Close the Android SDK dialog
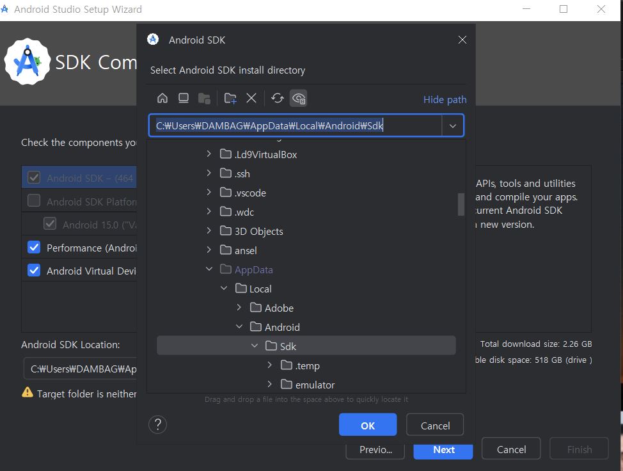623x471 pixels. [462, 40]
